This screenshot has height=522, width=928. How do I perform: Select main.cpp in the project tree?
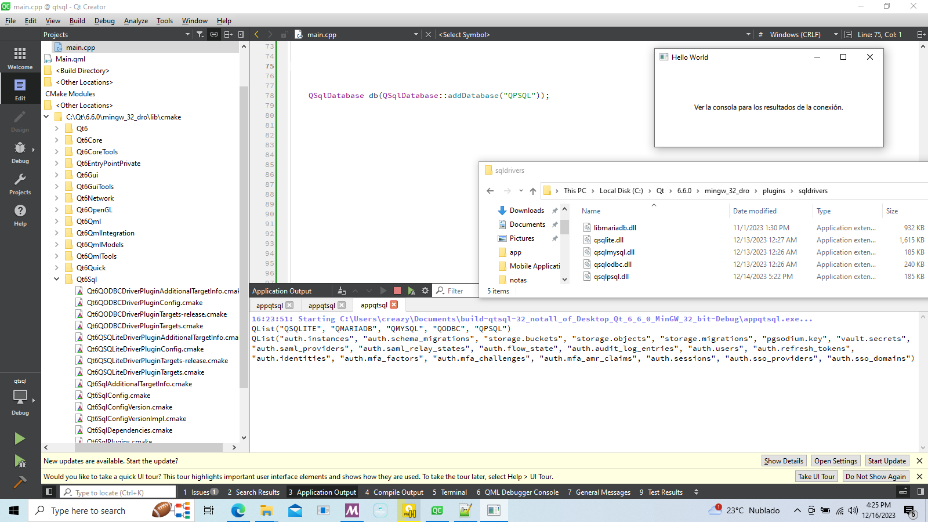[x=80, y=47]
